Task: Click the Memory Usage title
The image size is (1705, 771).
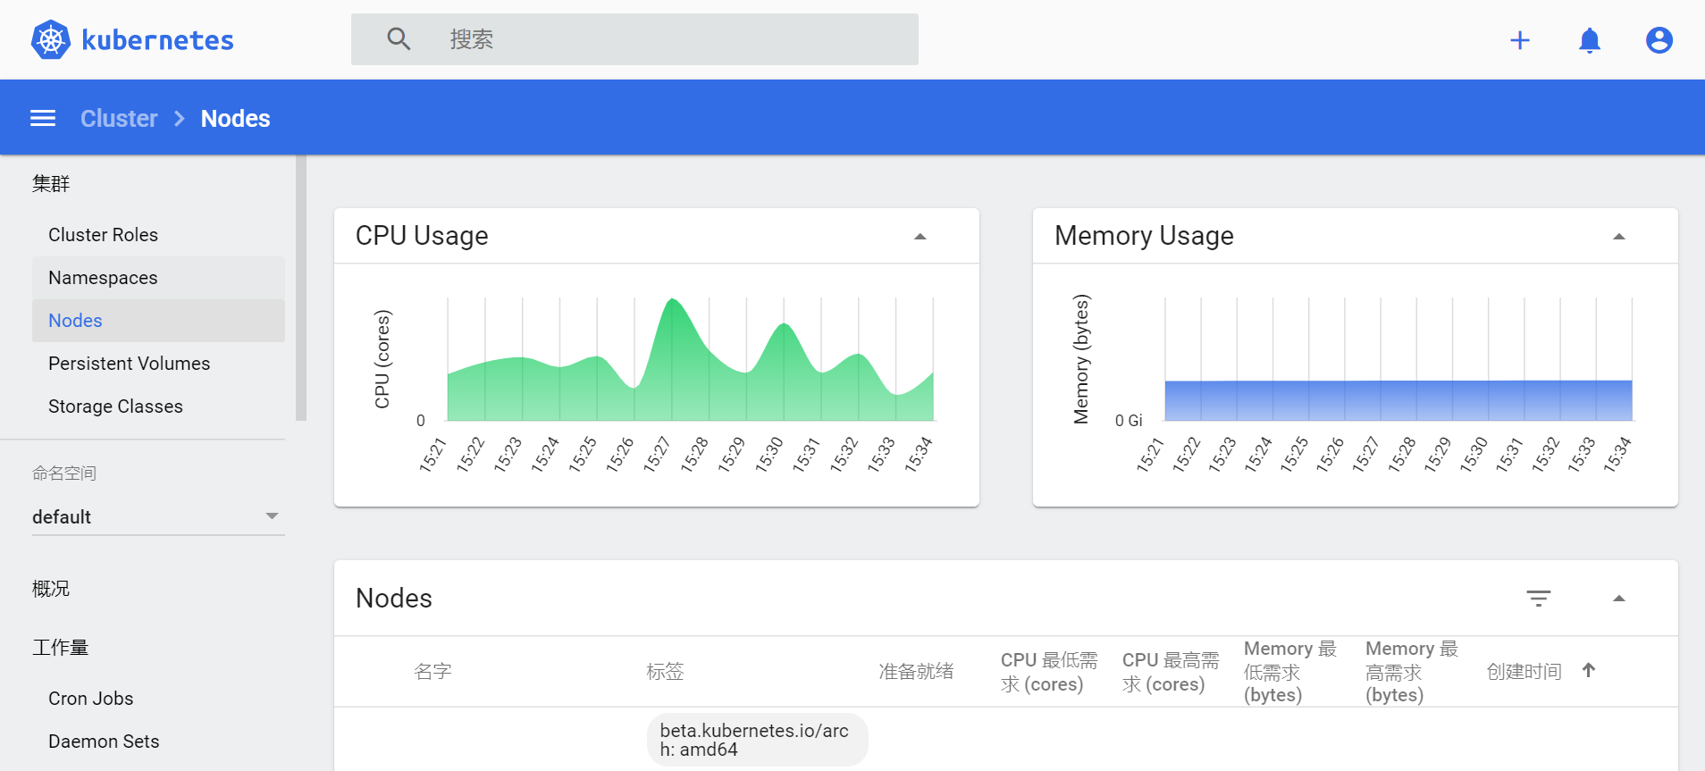Action: click(x=1144, y=236)
